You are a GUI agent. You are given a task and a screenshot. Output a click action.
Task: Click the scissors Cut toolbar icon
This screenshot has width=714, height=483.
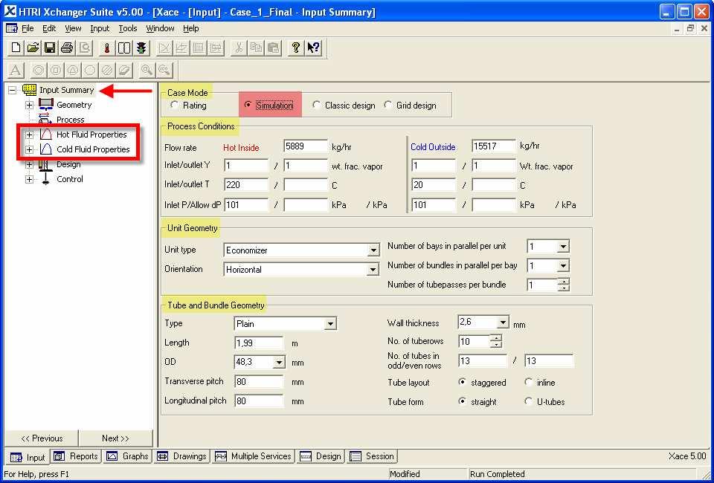[x=238, y=48]
